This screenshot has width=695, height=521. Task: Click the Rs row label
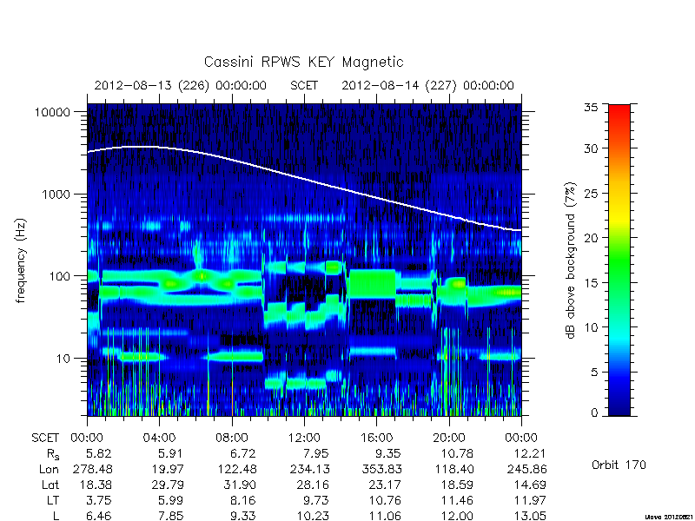(x=53, y=454)
